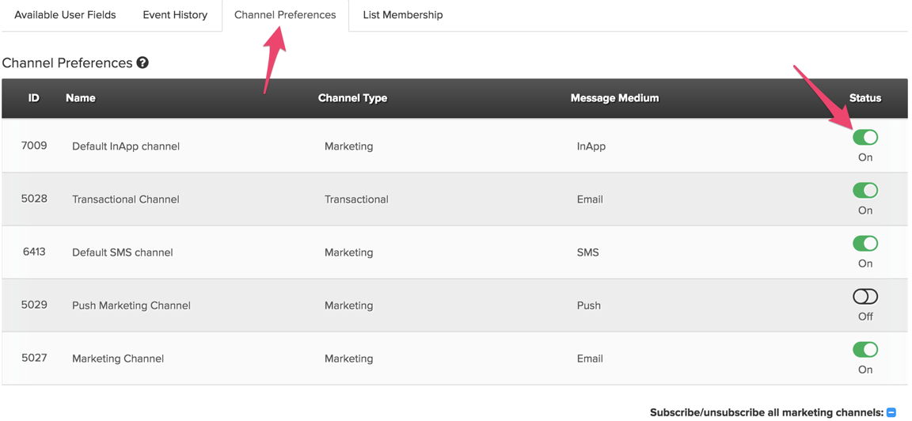
Task: Click the Transactional channel type cell
Action: point(356,199)
